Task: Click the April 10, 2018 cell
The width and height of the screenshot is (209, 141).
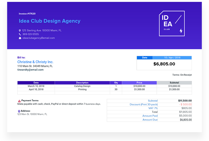Action: (x=36, y=89)
